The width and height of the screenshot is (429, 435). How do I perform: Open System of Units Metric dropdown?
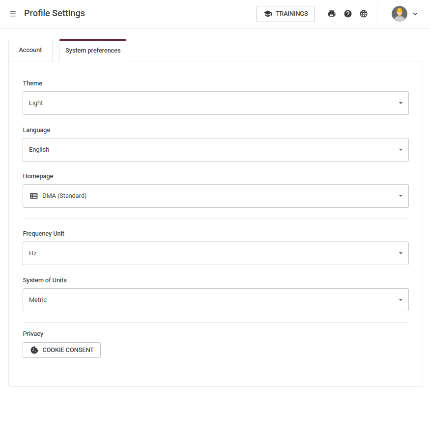(215, 299)
